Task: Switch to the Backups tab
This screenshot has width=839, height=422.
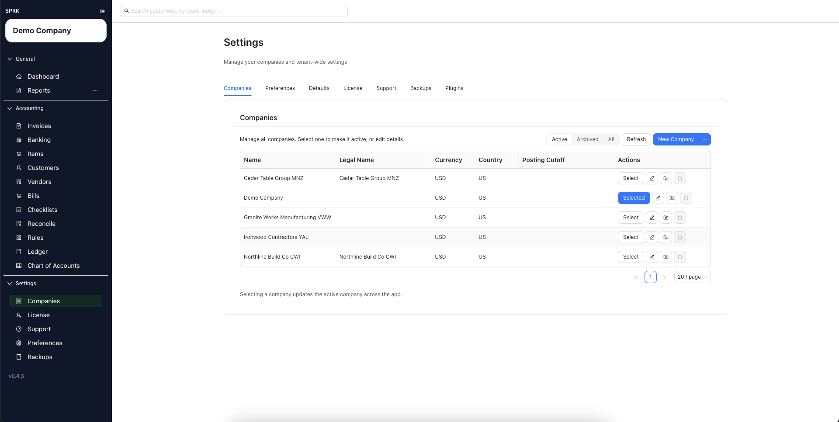Action: pyautogui.click(x=421, y=88)
